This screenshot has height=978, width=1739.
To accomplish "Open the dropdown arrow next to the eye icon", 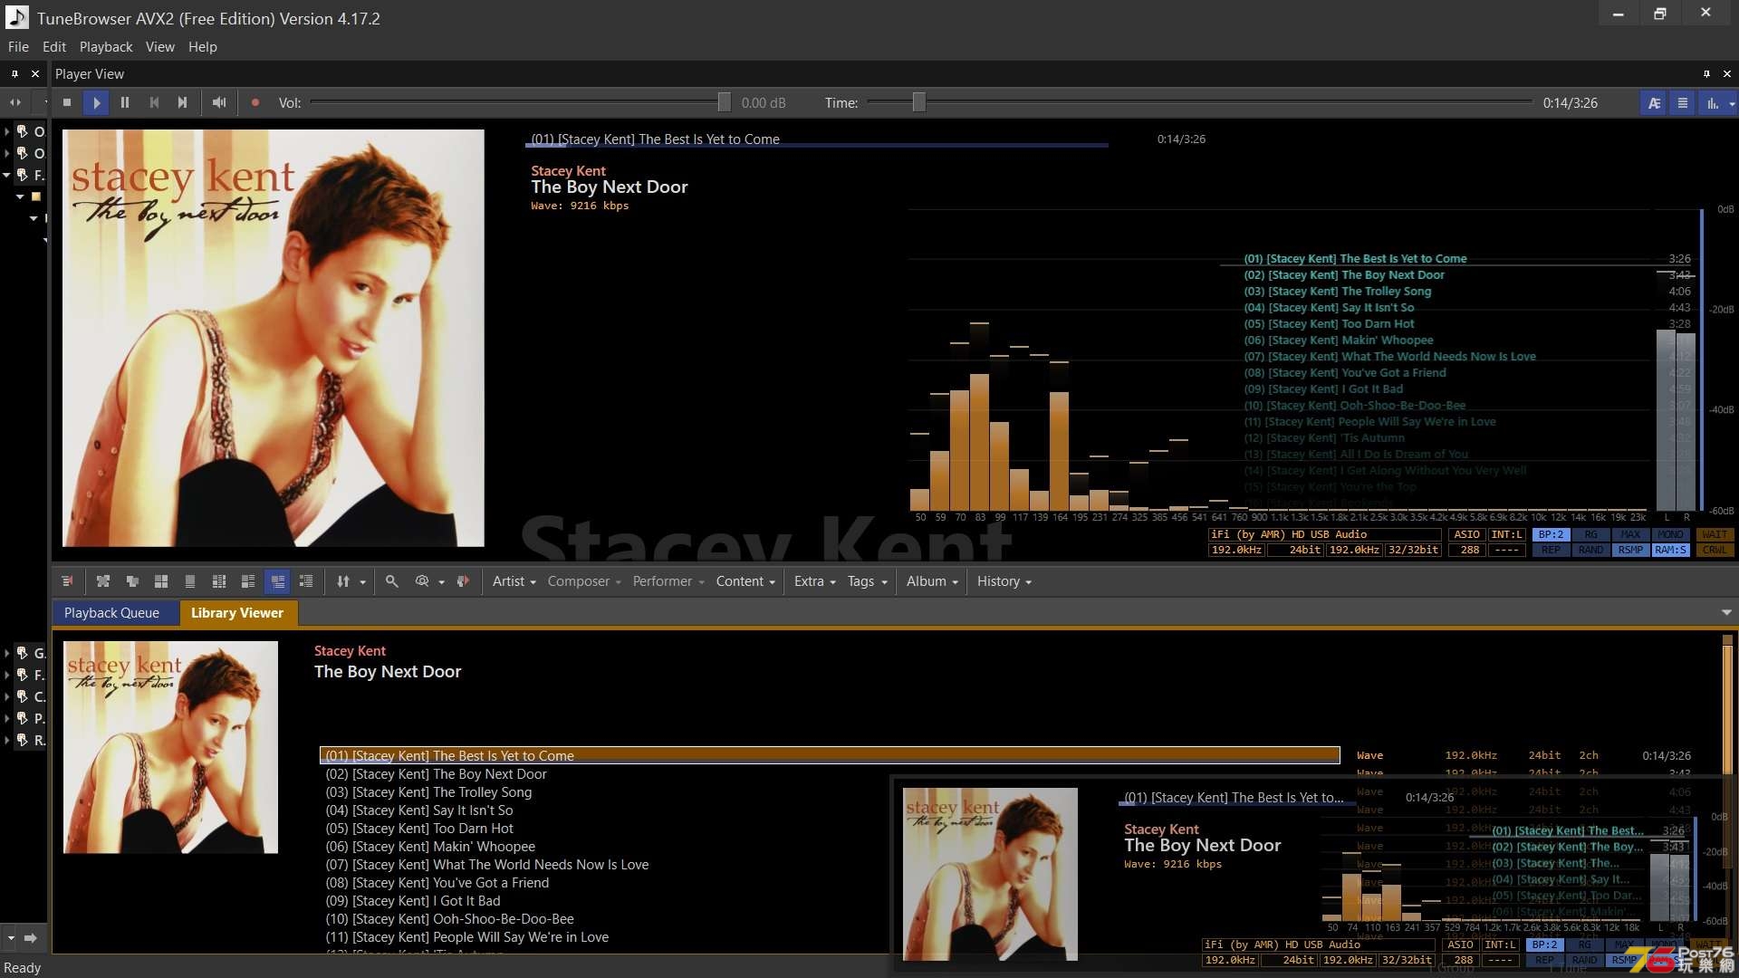I will (x=441, y=582).
